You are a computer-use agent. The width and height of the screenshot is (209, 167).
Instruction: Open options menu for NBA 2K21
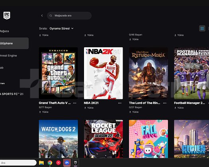tap(120, 103)
